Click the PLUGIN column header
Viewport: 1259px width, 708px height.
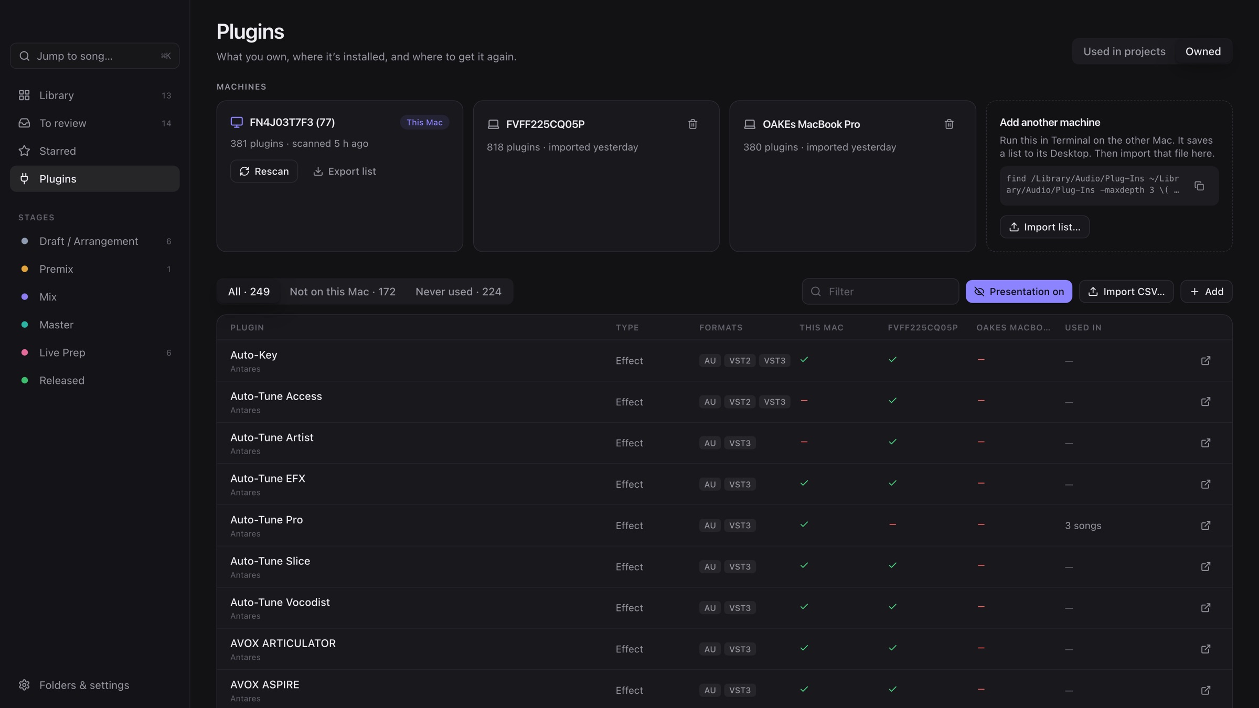[x=247, y=328]
